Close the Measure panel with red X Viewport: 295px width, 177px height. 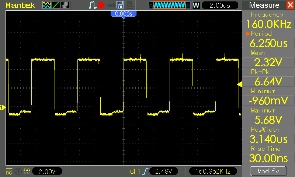coord(290,5)
